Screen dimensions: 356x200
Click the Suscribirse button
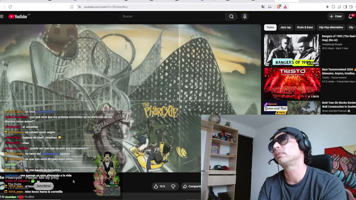coord(44,186)
